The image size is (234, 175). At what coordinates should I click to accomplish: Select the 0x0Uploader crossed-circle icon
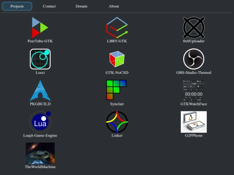click(x=194, y=28)
